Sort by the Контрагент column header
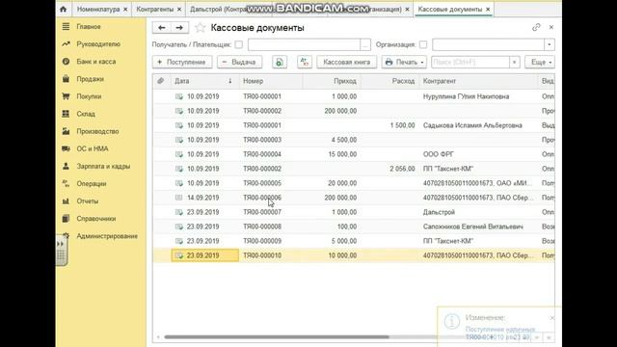The width and height of the screenshot is (617, 347). coord(478,81)
